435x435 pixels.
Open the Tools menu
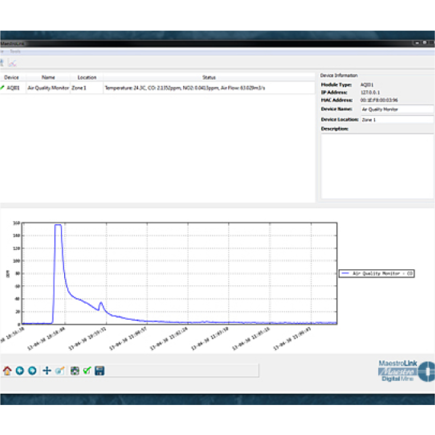15,52
